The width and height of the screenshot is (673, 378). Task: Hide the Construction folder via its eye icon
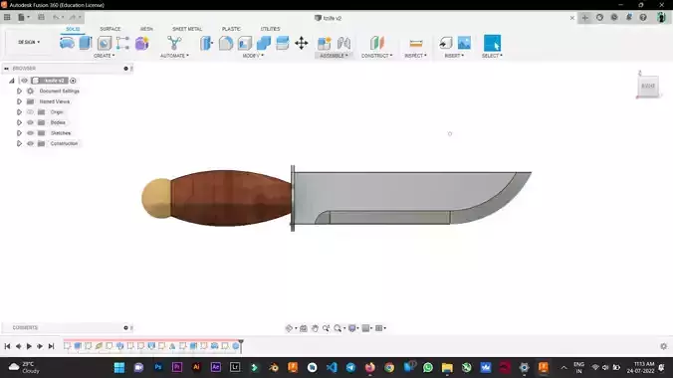[30, 143]
